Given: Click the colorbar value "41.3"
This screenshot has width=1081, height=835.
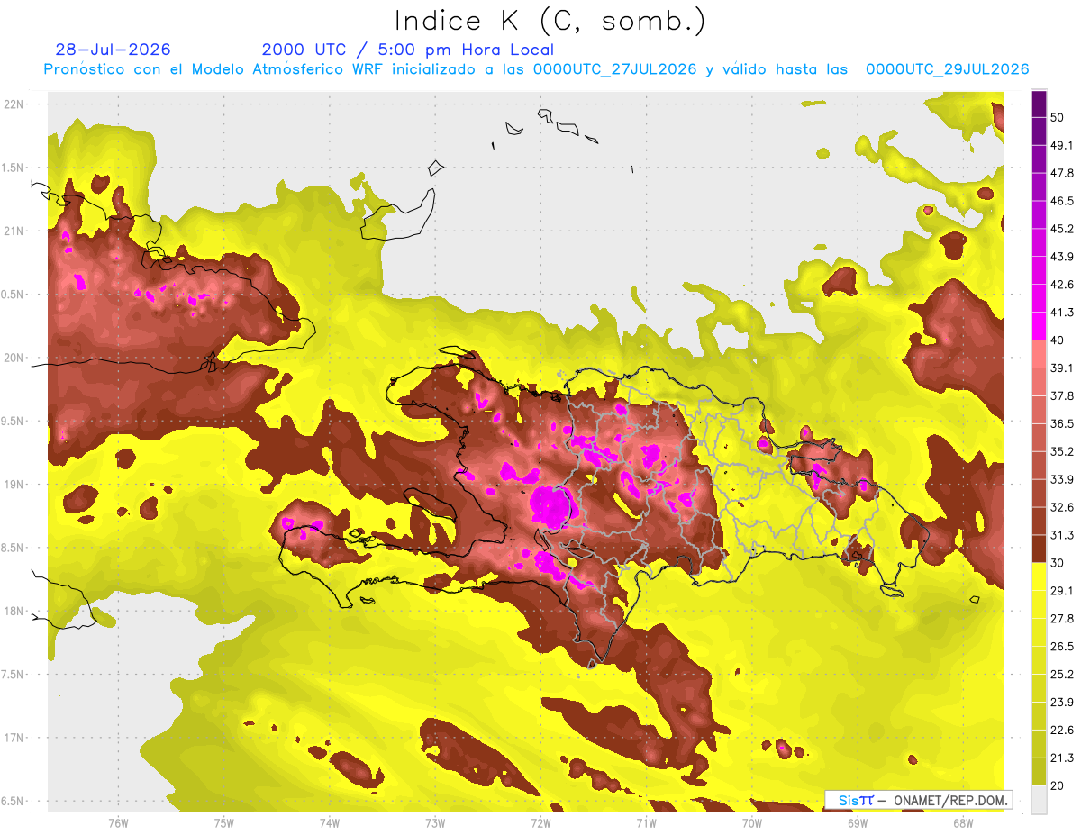Looking at the screenshot, I should [1062, 313].
